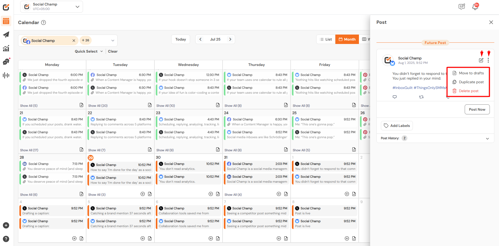
Task: Show All (10) posts on Wednesday
Action: (x=165, y=106)
